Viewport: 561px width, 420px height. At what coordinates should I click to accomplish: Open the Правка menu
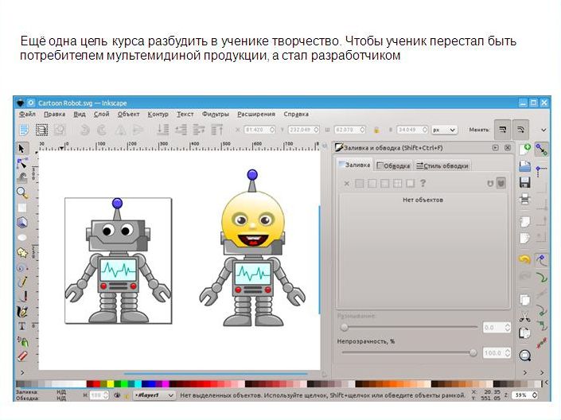[54, 114]
